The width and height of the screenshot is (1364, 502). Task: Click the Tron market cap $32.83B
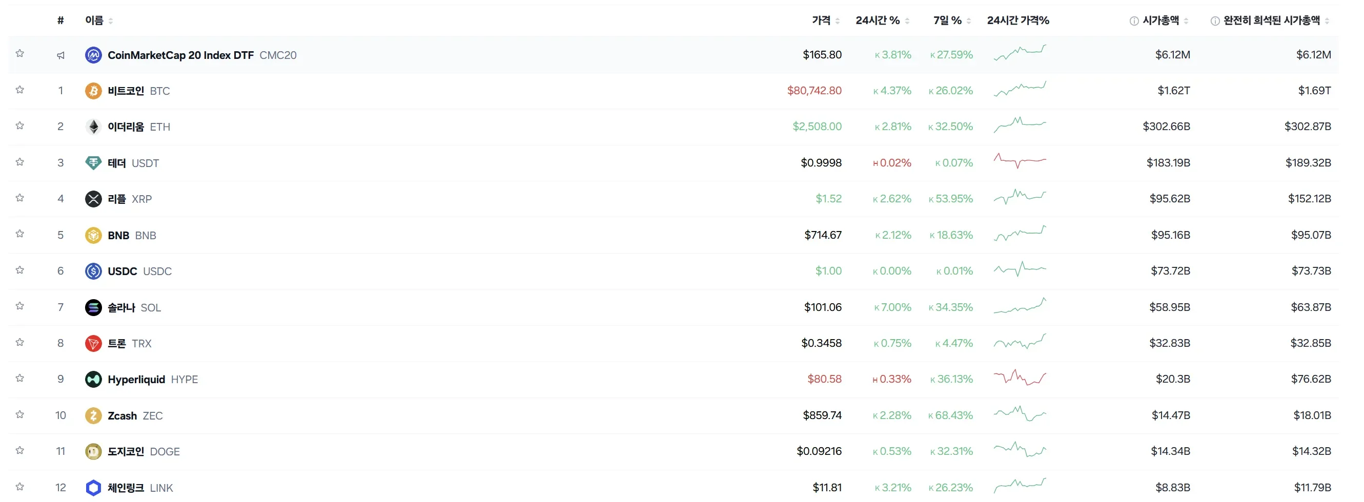(1170, 343)
